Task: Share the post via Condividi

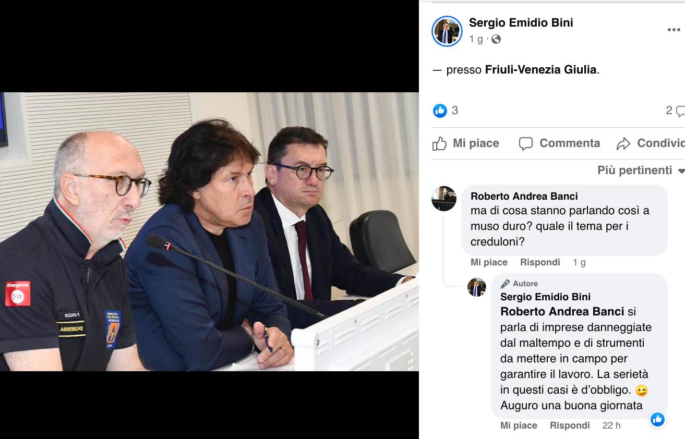Action: click(x=651, y=143)
